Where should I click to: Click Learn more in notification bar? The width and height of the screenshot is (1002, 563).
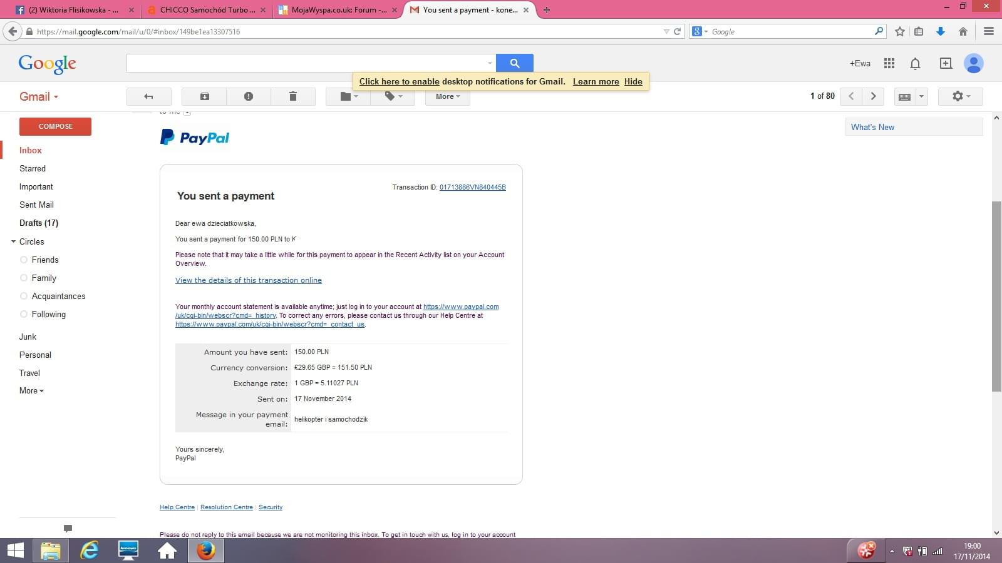[x=596, y=81]
